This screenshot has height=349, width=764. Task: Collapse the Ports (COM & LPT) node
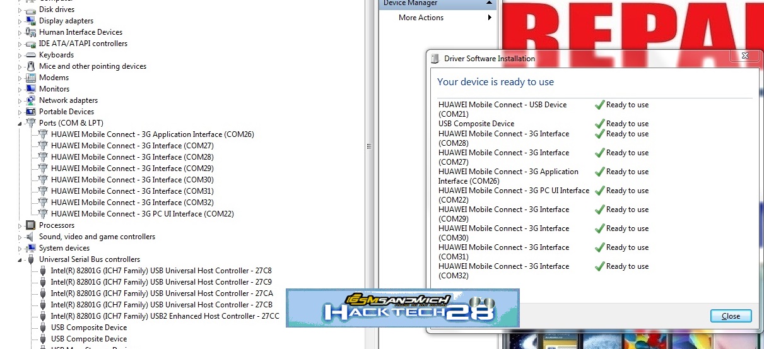pyautogui.click(x=20, y=124)
